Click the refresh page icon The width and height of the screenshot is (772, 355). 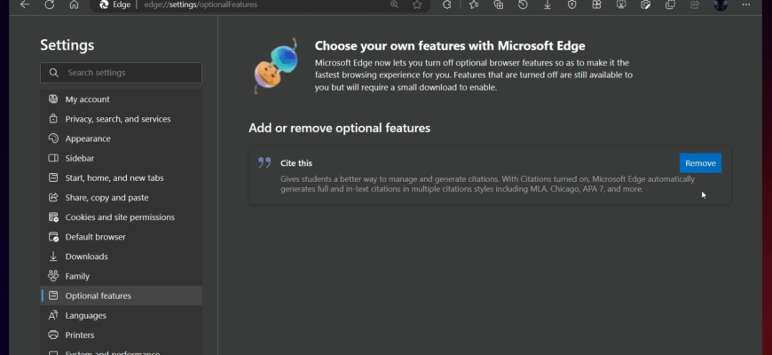pos(49,4)
